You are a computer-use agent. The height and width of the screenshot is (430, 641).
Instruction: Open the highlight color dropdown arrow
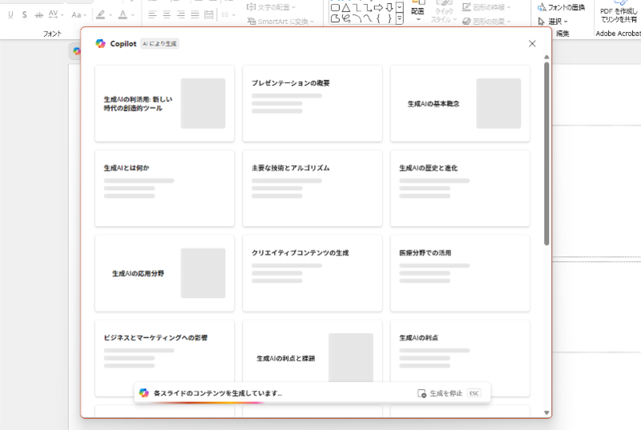click(111, 15)
